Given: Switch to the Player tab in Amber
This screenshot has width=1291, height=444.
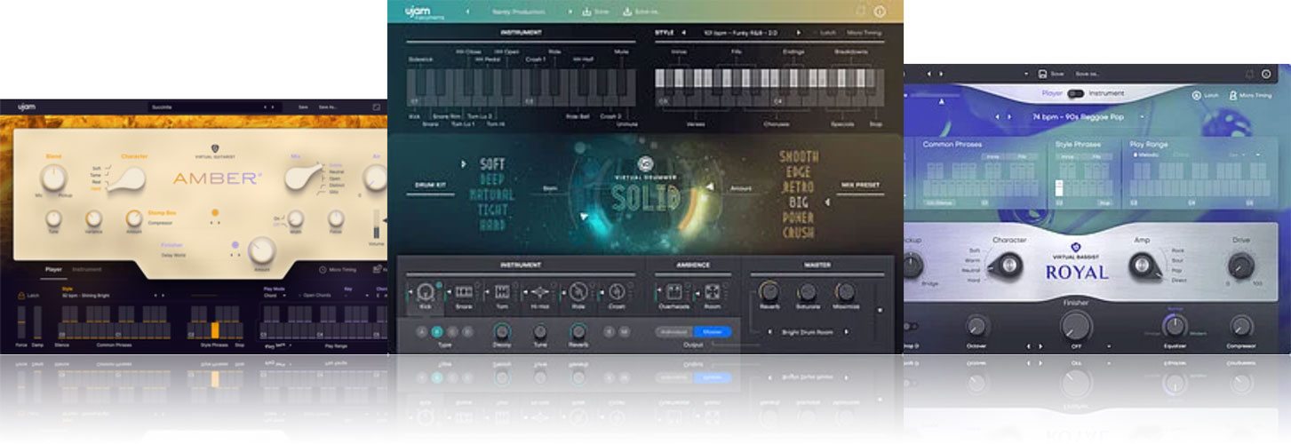Looking at the screenshot, I should point(53,269).
